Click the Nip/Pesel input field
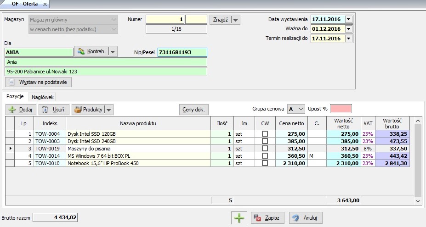 182,52
